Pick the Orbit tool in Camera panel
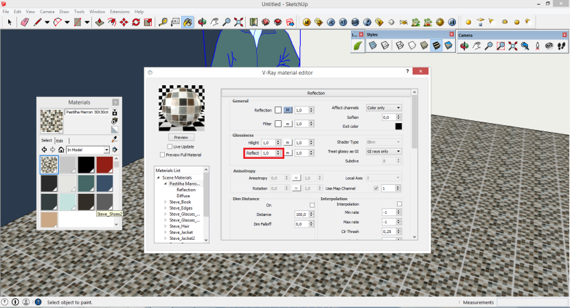The height and width of the screenshot is (308, 570). pos(464,47)
